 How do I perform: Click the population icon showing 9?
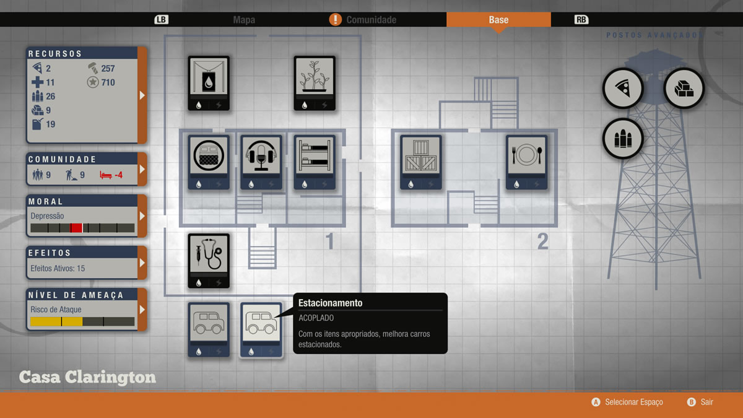(x=37, y=175)
